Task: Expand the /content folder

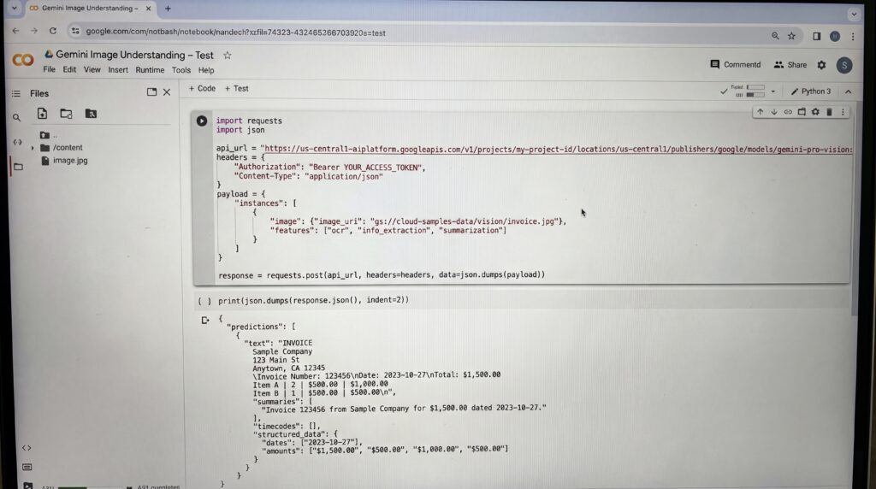Action: 33,148
